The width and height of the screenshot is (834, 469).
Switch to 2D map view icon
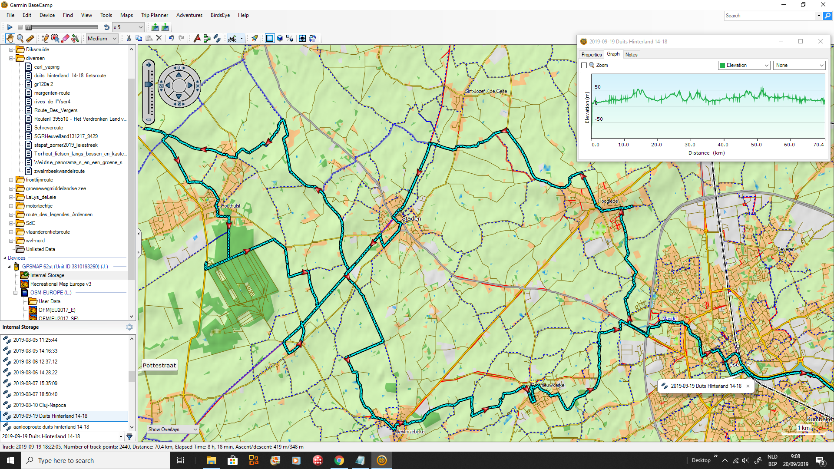(270, 38)
